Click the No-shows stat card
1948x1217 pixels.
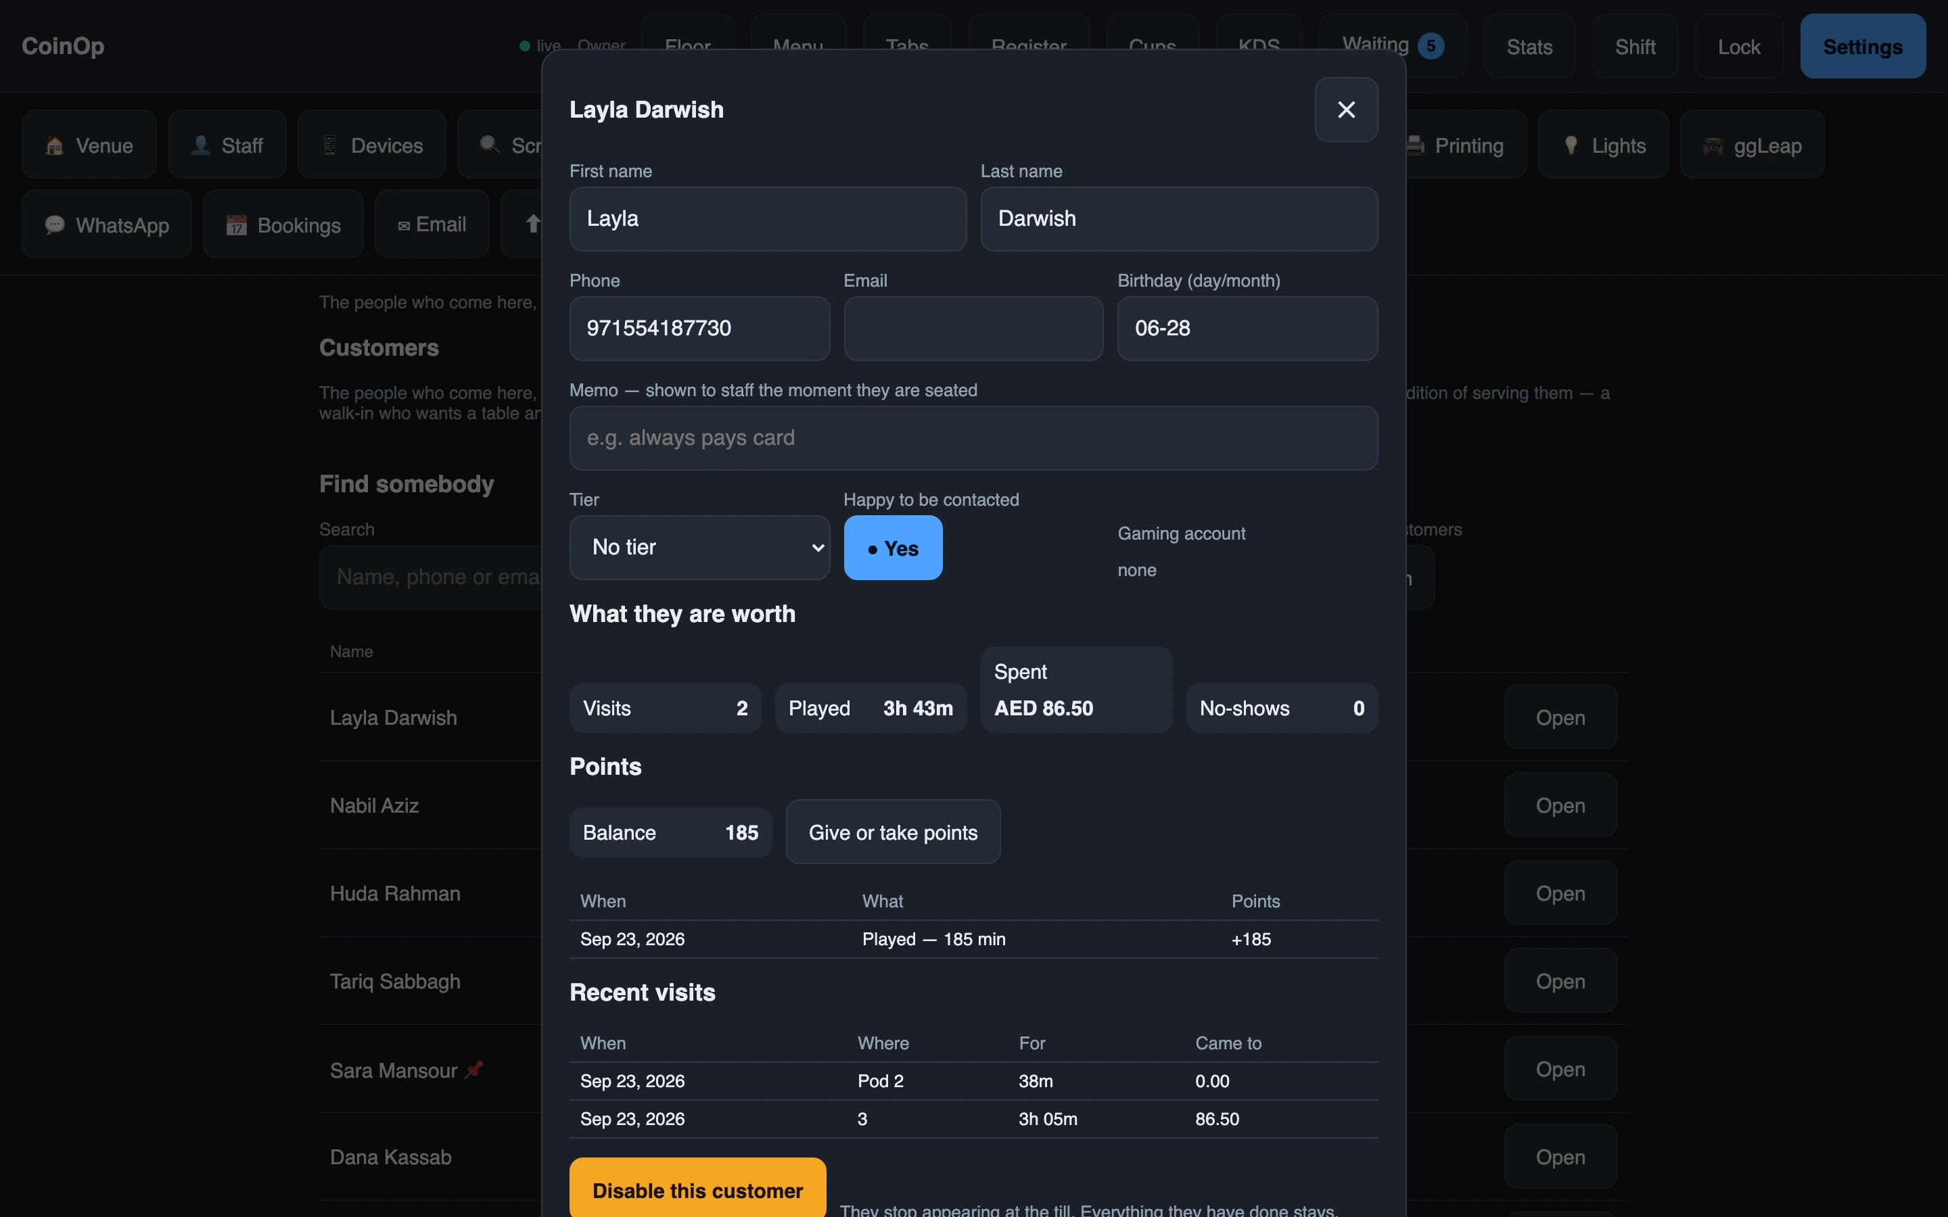1282,709
